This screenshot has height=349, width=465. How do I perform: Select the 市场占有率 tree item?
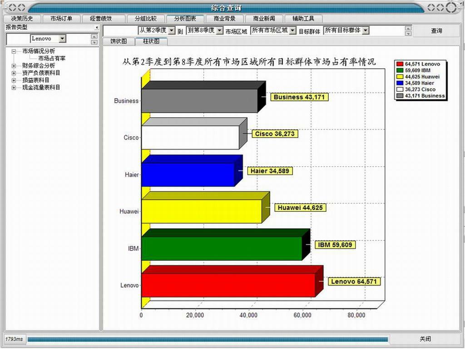click(x=52, y=59)
